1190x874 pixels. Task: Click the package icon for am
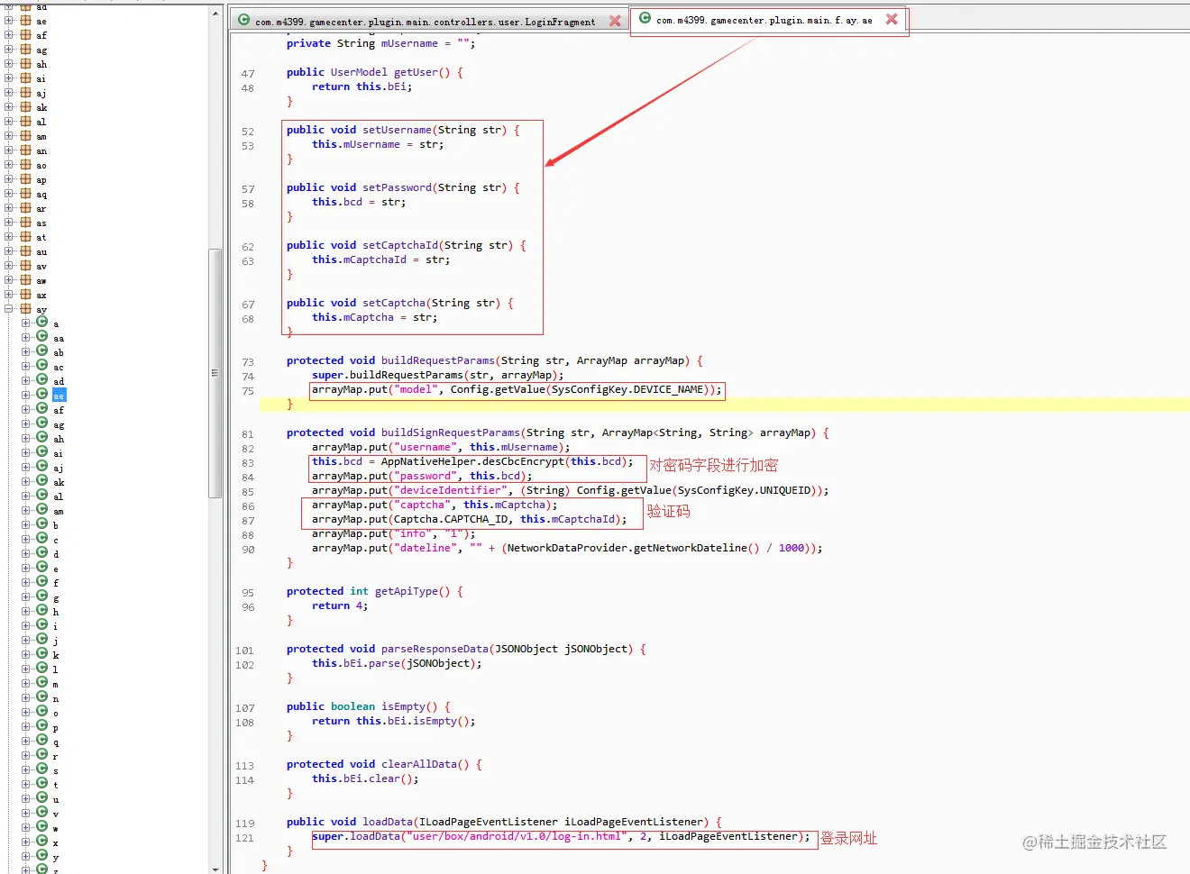click(25, 136)
